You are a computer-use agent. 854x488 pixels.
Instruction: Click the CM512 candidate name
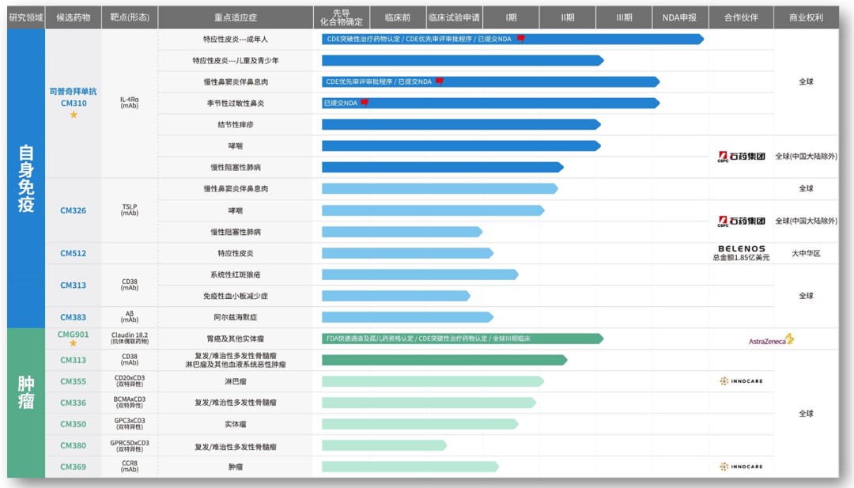(73, 253)
